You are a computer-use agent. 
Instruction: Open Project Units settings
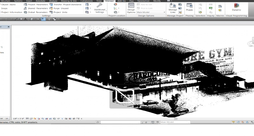tap(58, 12)
